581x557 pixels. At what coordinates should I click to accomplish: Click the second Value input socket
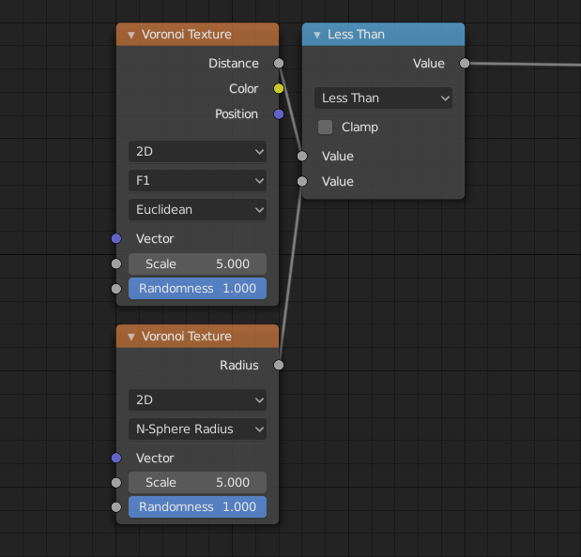click(302, 181)
